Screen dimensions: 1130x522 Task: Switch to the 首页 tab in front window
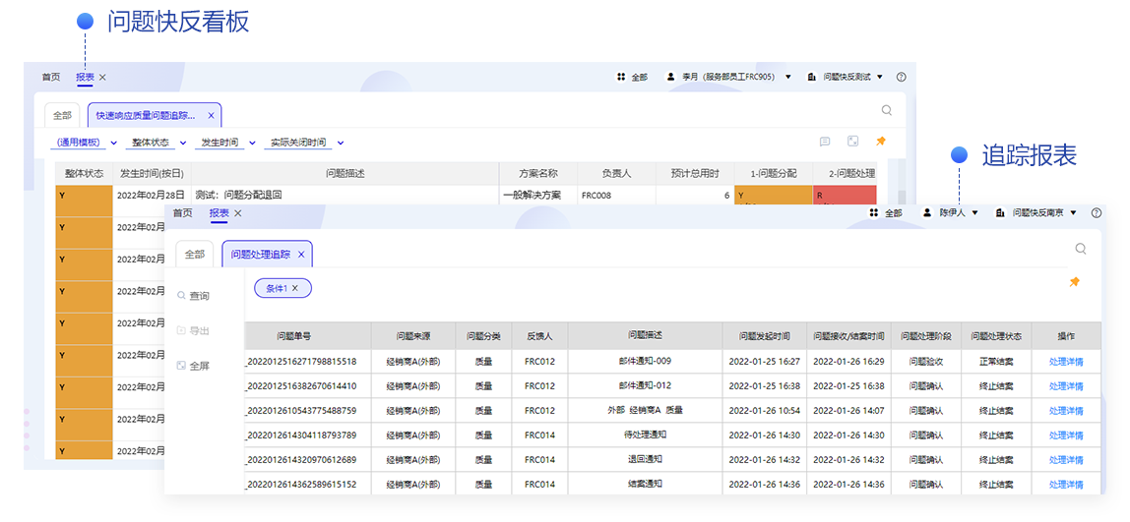182,212
